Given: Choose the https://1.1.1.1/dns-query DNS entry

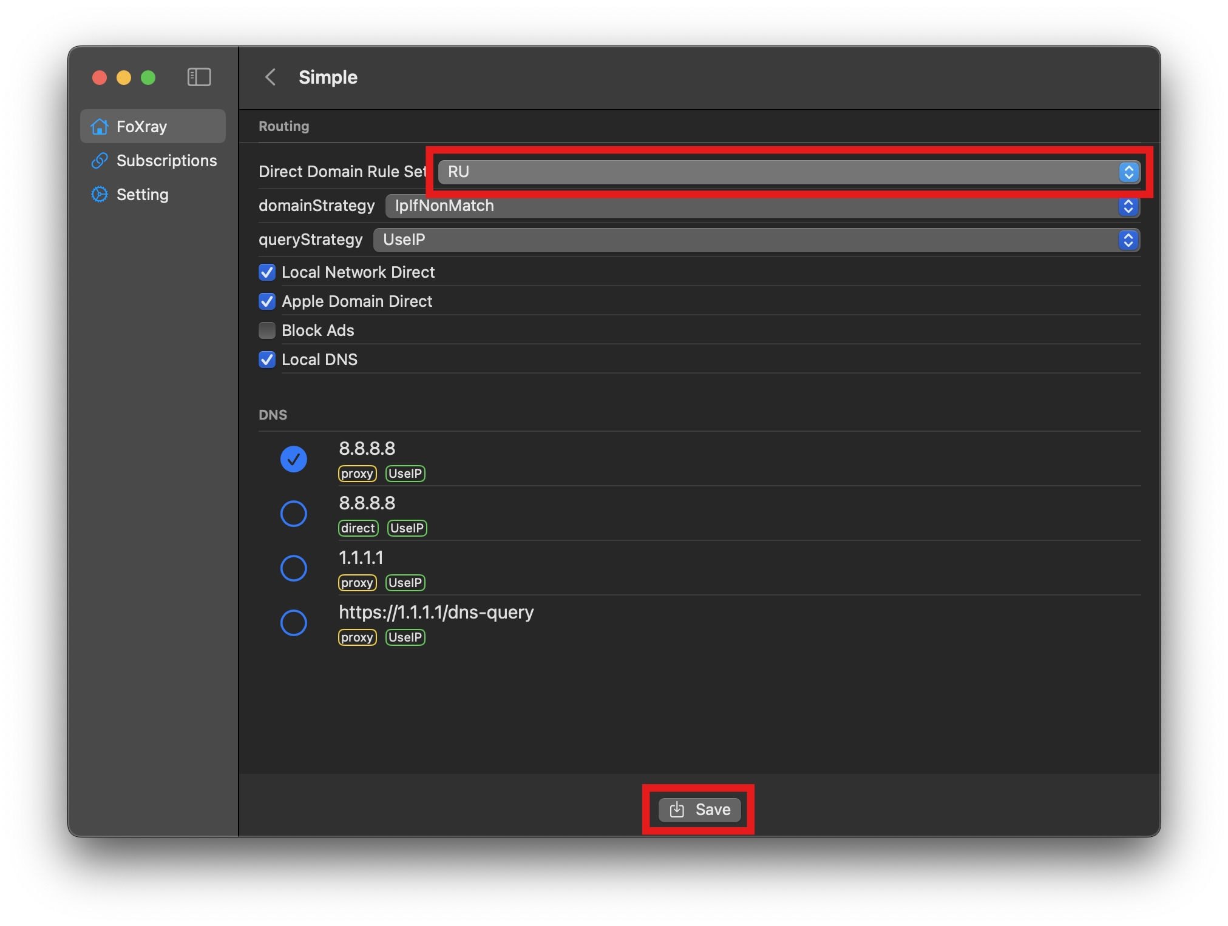Looking at the screenshot, I should click(x=294, y=623).
